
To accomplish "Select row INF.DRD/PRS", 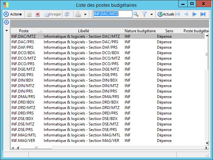I will click(107, 113).
